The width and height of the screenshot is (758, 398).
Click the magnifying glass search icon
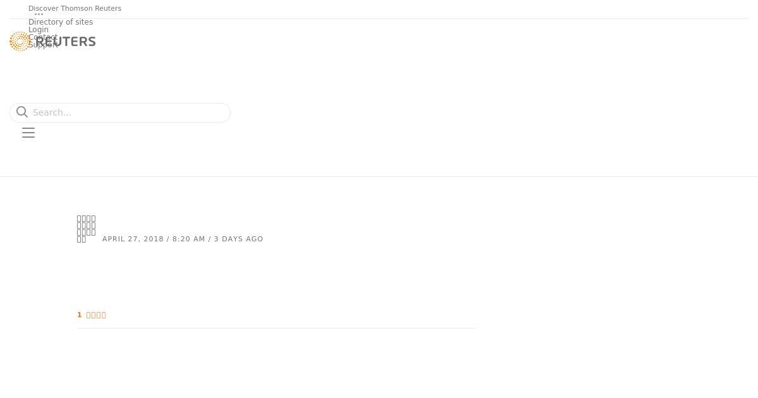tap(22, 112)
